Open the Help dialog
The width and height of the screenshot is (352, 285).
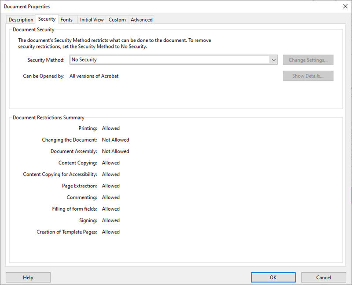click(28, 277)
